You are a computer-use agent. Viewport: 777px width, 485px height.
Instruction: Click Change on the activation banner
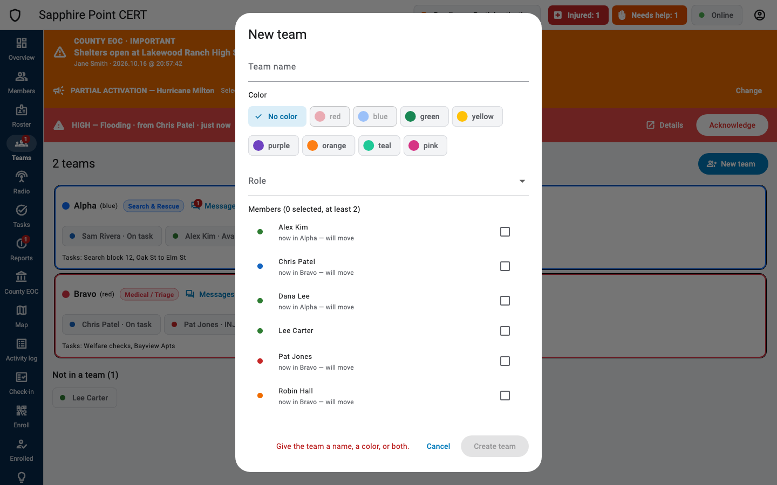tap(749, 91)
